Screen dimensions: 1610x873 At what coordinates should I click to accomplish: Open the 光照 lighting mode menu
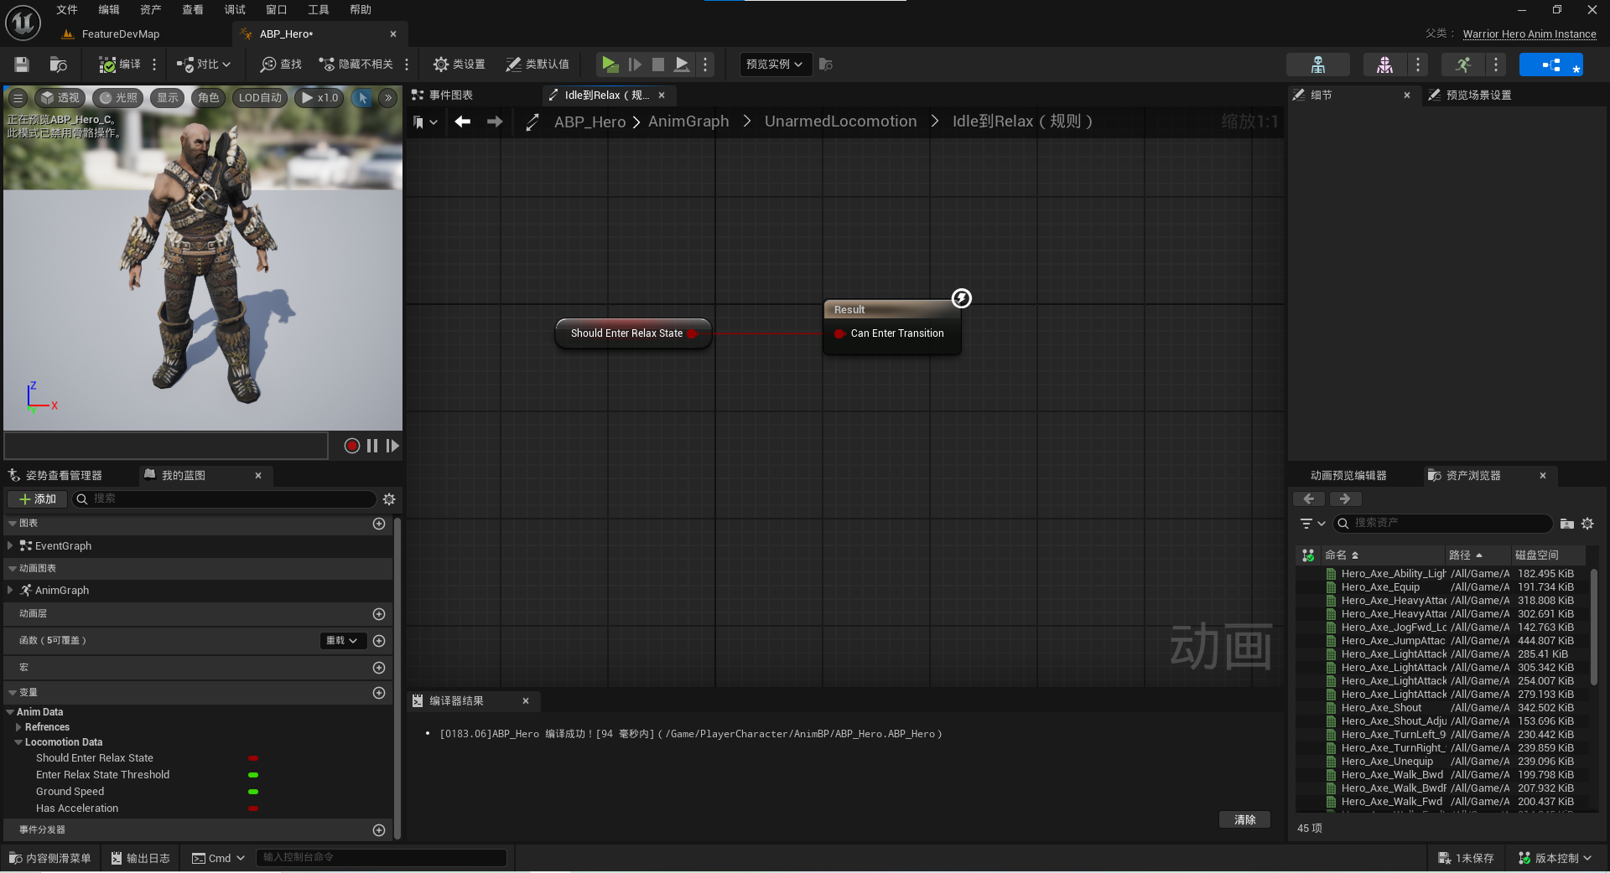click(118, 98)
